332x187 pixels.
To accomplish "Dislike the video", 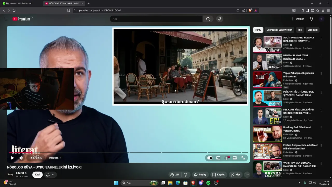I will coord(185,175).
